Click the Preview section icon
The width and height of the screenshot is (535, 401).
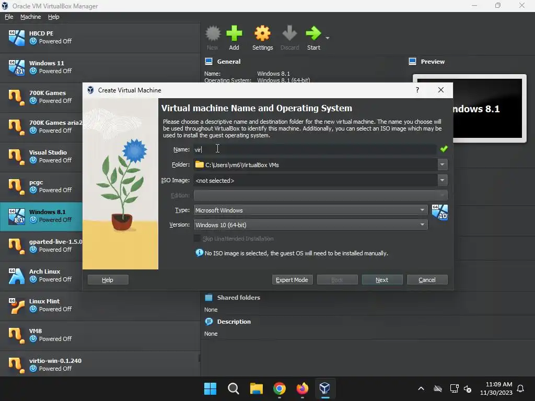coord(412,62)
